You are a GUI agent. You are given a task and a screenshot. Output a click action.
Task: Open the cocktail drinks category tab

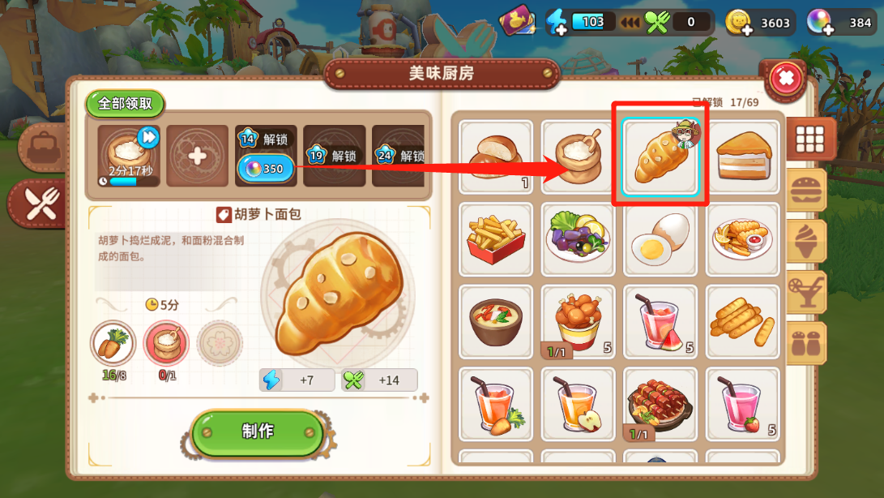pyautogui.click(x=806, y=292)
